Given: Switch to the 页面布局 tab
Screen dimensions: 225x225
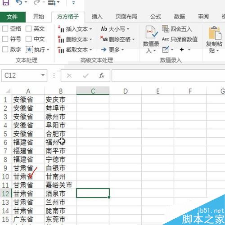Looking at the screenshot, I should pyautogui.click(x=126, y=17).
